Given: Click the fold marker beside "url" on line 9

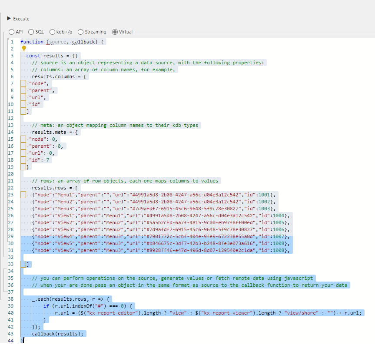Looking at the screenshot, I should 23,97.
